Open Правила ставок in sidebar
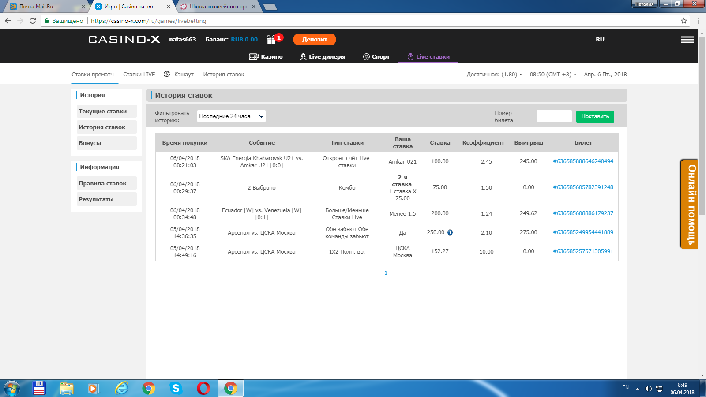The height and width of the screenshot is (397, 706). [x=107, y=183]
